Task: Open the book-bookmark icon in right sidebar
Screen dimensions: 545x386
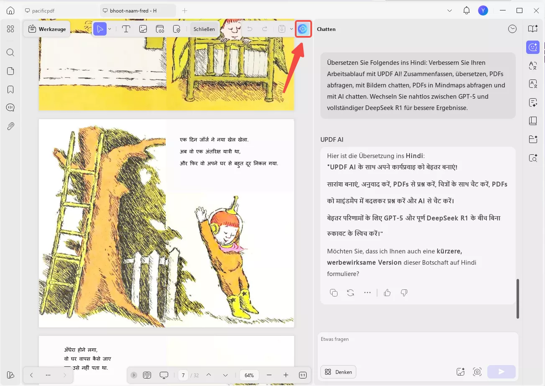Action: [533, 29]
